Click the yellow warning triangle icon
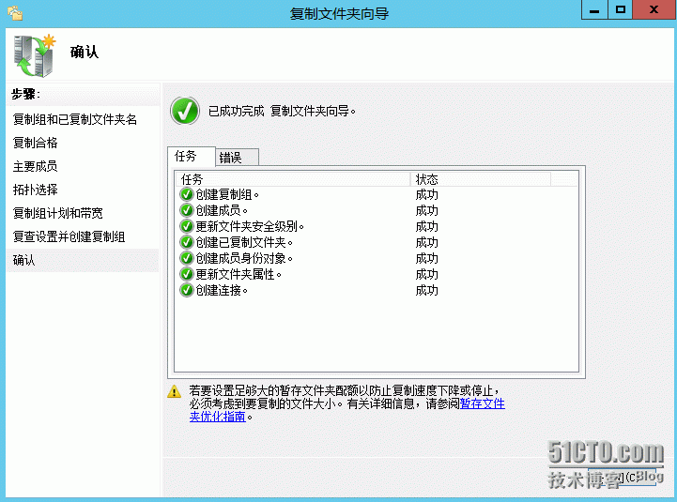This screenshot has width=677, height=502. pyautogui.click(x=174, y=391)
